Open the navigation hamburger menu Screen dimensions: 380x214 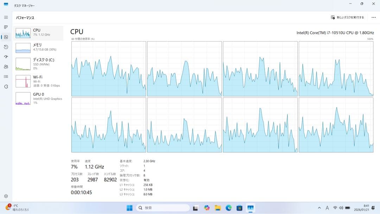tap(6, 17)
